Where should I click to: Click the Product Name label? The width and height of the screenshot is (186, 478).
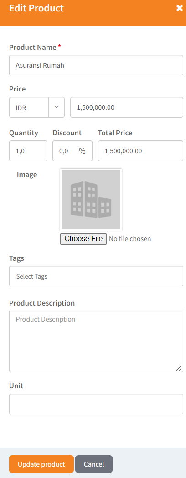[x=33, y=47]
